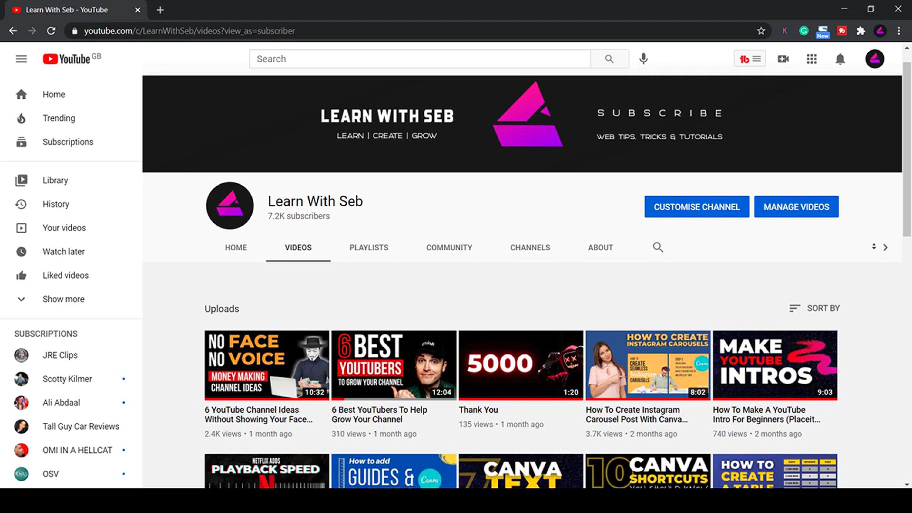This screenshot has height=513, width=912.
Task: Open the YouTube apps grid icon
Action: (812, 59)
